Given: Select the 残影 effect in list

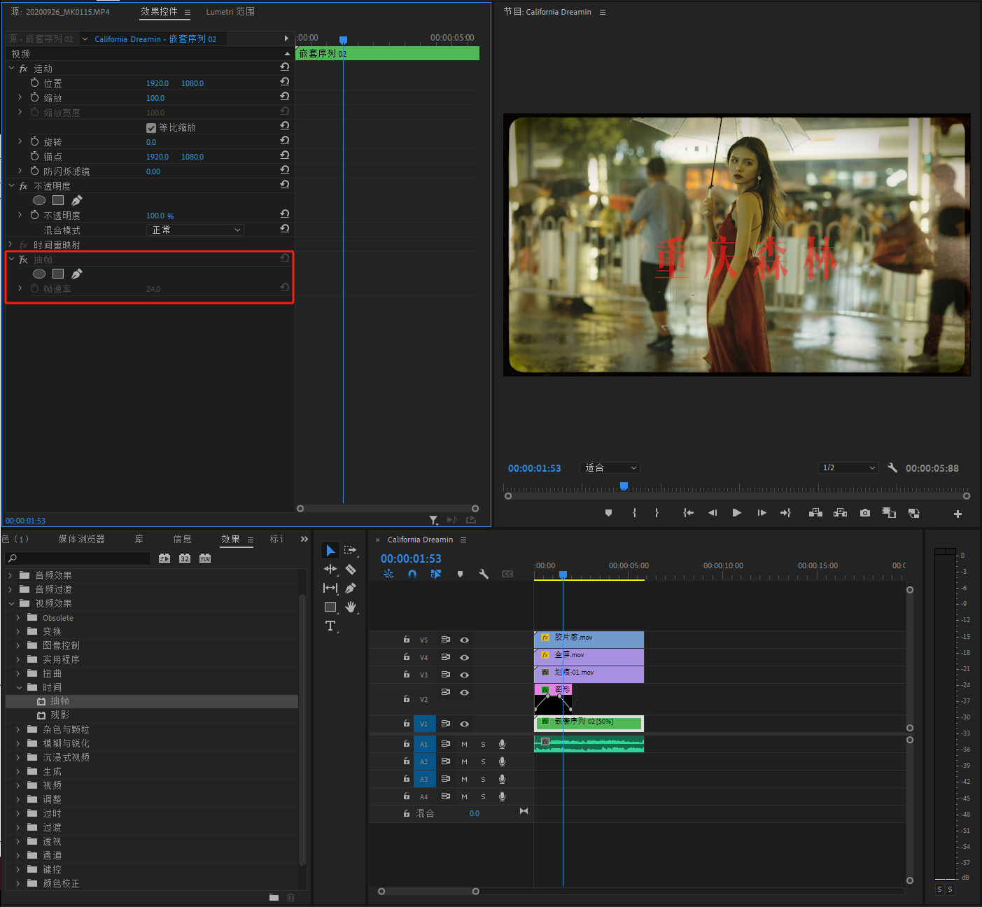Looking at the screenshot, I should tap(59, 715).
